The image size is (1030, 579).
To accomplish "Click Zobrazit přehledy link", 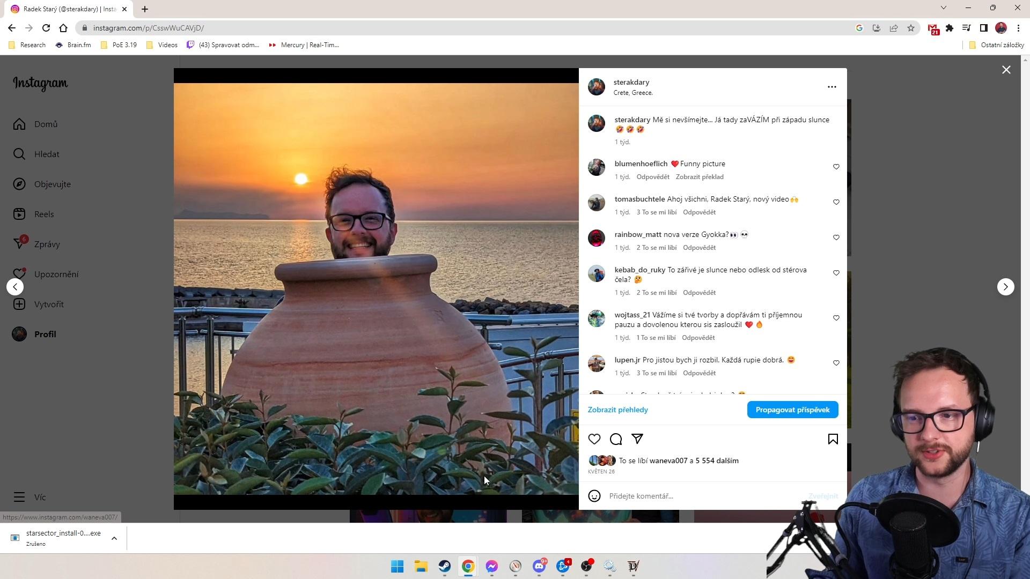I will pos(617,410).
